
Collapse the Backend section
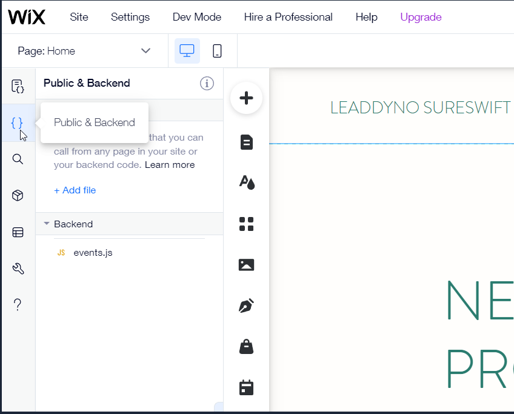point(47,224)
